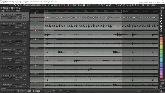Viewport: 165px width, 93px height.
Task: Click the checkered grid toolbar icon
Action: [68, 5]
